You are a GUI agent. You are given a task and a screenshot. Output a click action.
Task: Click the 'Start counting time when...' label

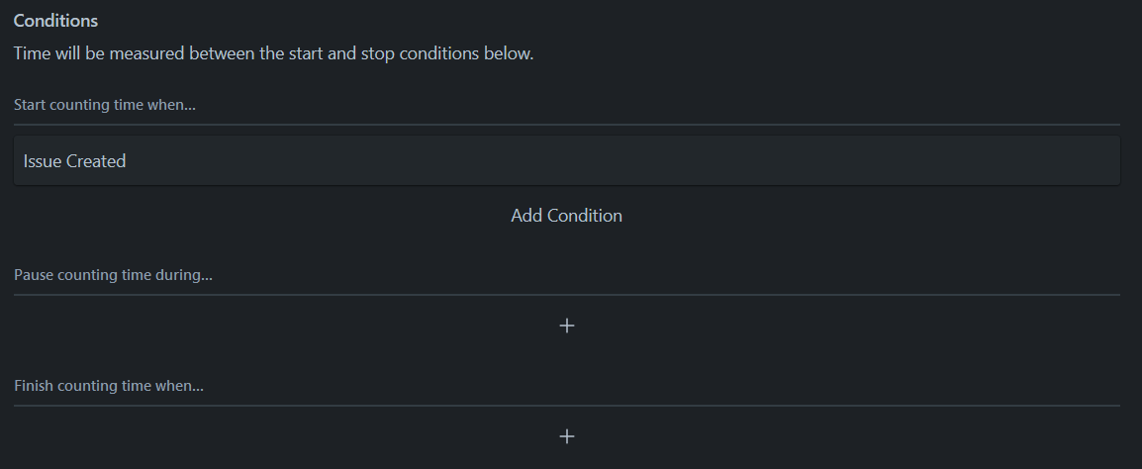click(x=105, y=105)
